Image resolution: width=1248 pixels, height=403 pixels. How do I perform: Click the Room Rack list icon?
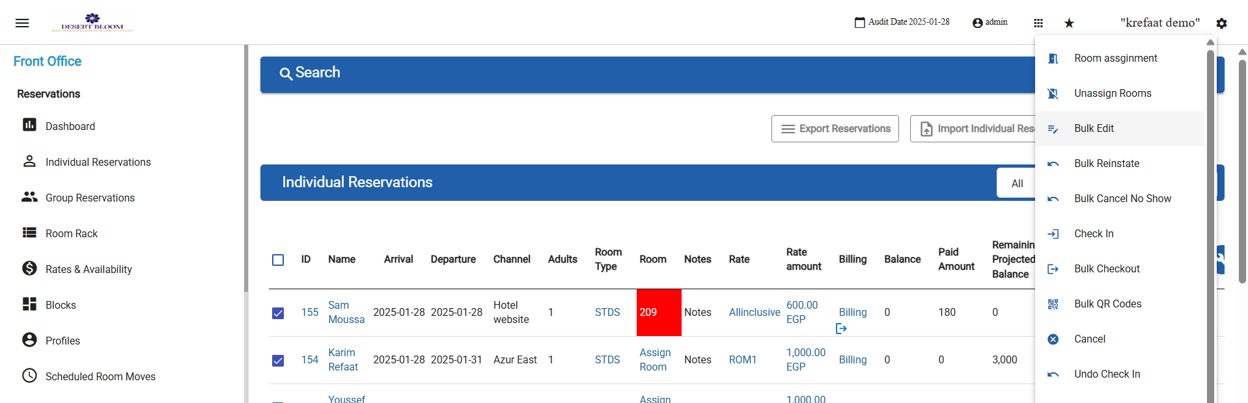pos(29,232)
